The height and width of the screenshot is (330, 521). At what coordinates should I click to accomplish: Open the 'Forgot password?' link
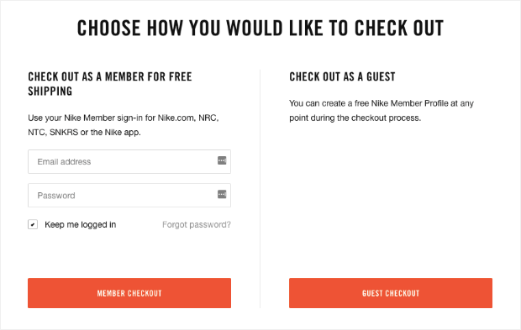click(197, 225)
